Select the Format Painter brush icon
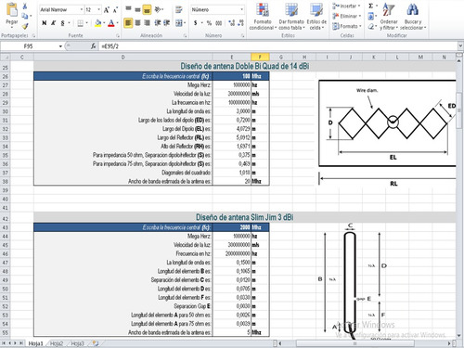 (25, 26)
